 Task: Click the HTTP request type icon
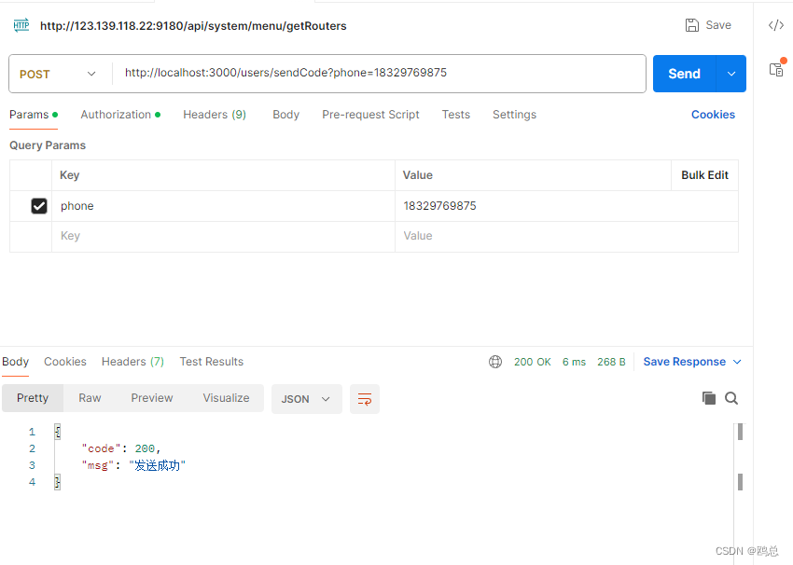(21, 25)
